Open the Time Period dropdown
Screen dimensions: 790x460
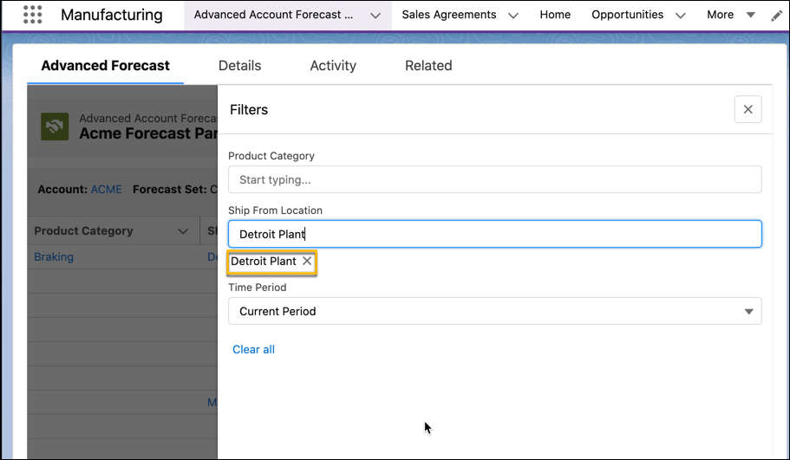(x=494, y=311)
